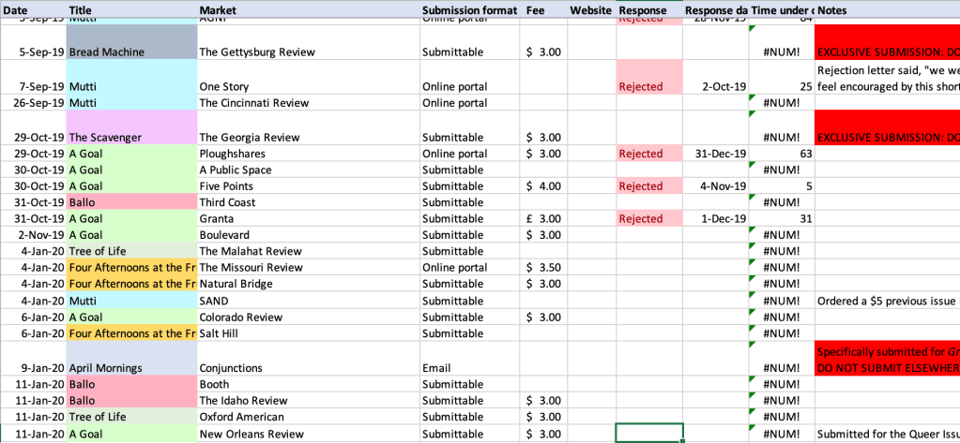Select the 'Submitted for the Queer Issue' note
The height and width of the screenshot is (443, 960).
[x=887, y=434]
